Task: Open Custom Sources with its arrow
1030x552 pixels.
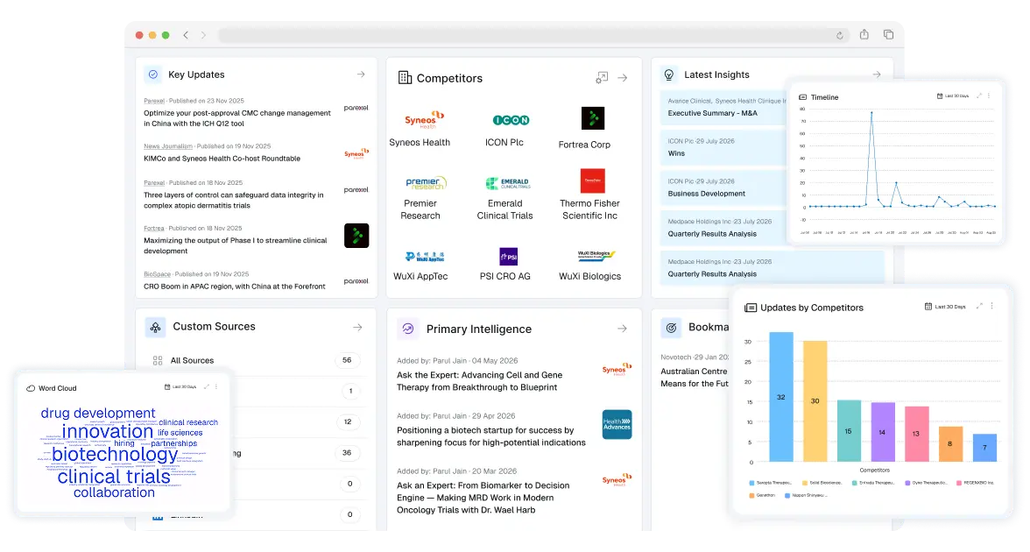Action: [x=357, y=327]
